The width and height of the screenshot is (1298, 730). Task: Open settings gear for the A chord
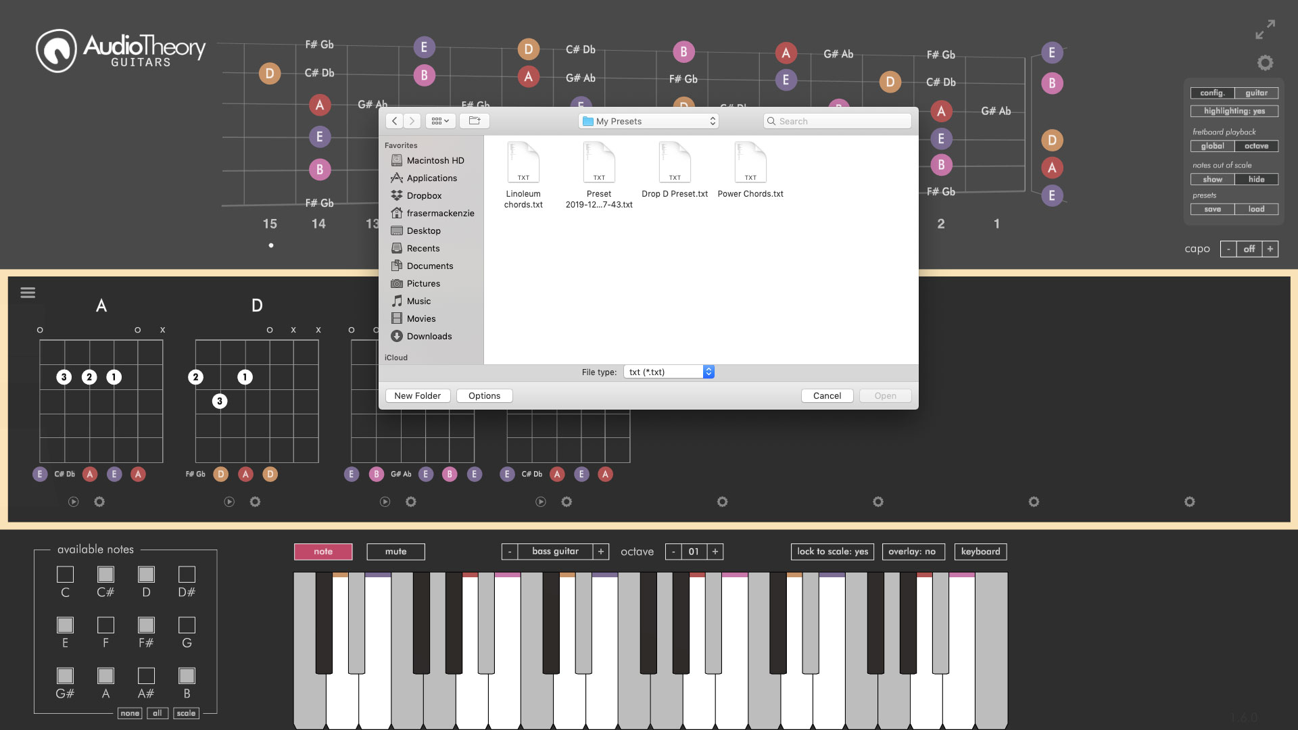tap(99, 502)
